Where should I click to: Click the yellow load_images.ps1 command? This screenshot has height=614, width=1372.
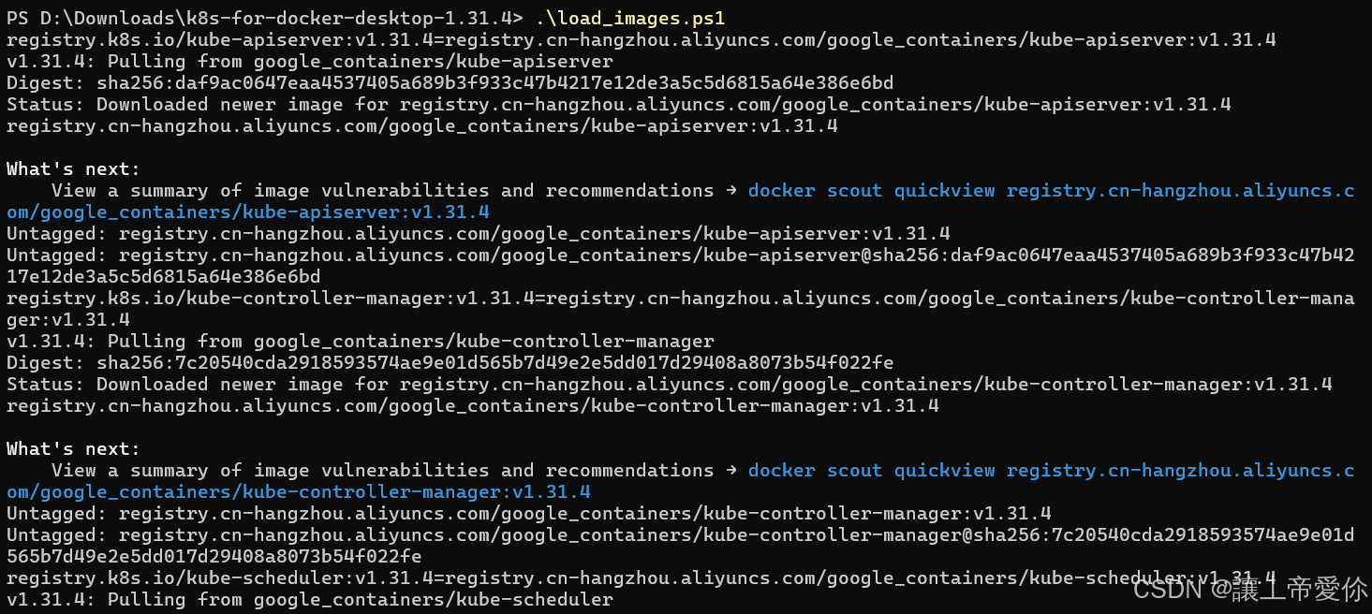(630, 17)
